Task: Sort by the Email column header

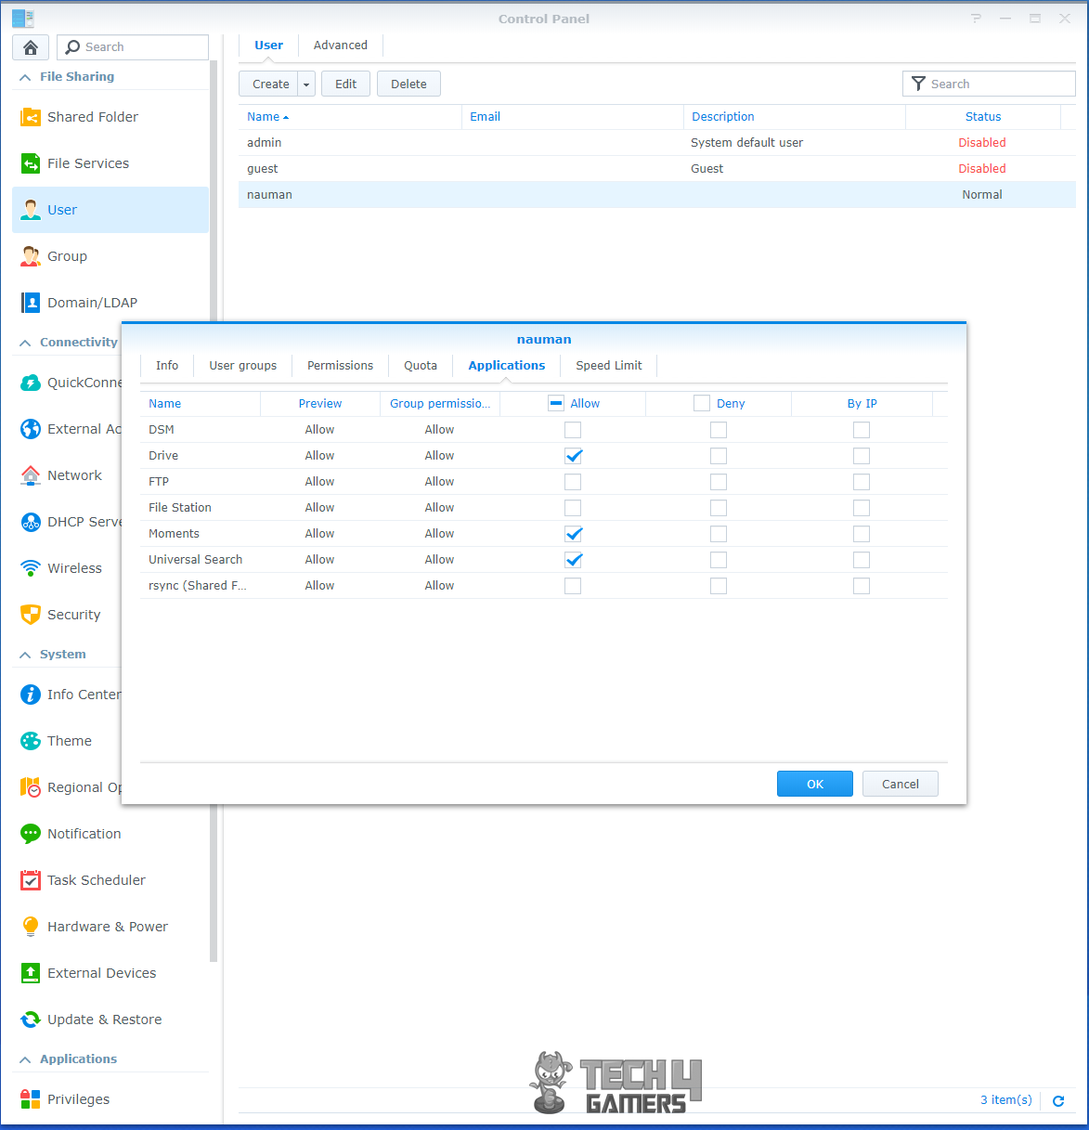Action: [573, 117]
